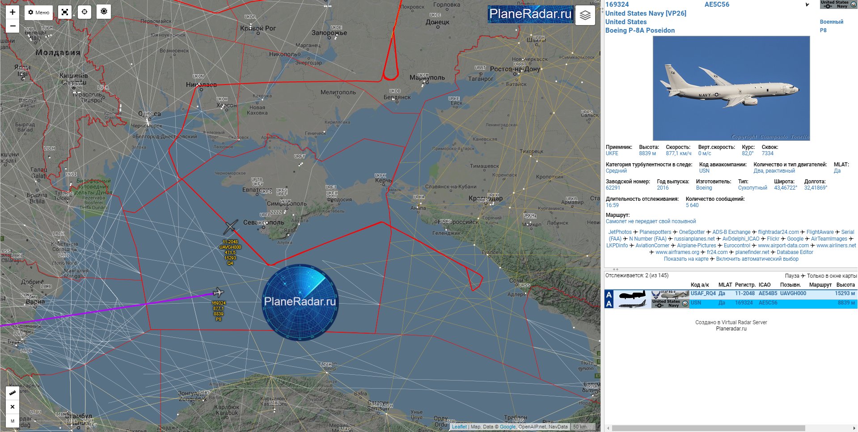The width and height of the screenshot is (858, 432).
Task: Sort list by ICAO column
Action: pyautogui.click(x=765, y=285)
